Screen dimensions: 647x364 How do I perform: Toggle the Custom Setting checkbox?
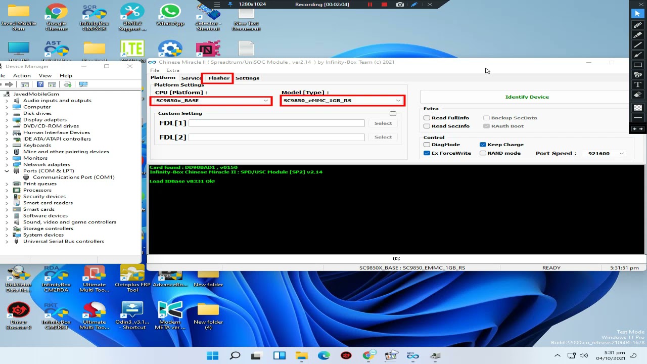pos(393,114)
